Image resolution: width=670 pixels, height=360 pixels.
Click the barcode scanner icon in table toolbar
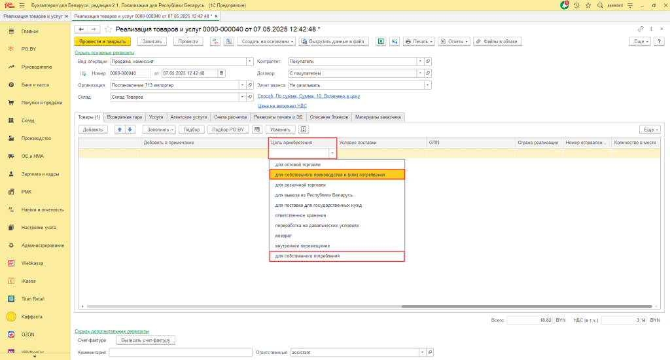point(256,130)
